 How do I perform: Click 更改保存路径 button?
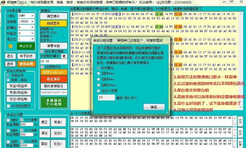[54, 86]
